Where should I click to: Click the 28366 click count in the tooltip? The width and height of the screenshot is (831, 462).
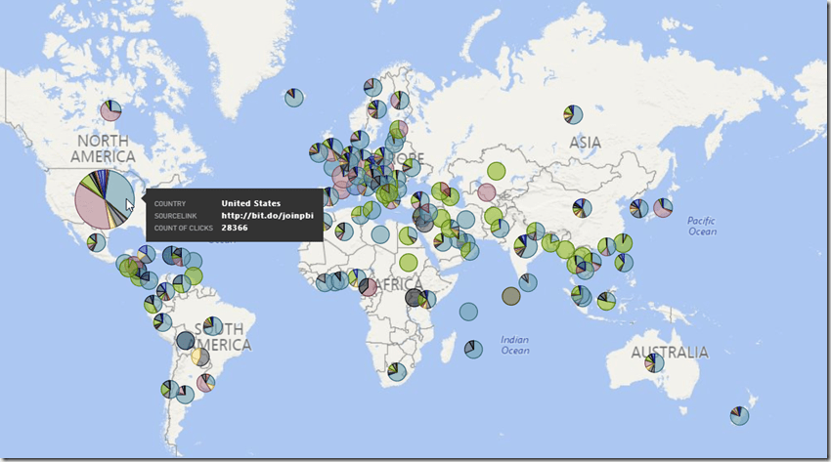point(235,228)
